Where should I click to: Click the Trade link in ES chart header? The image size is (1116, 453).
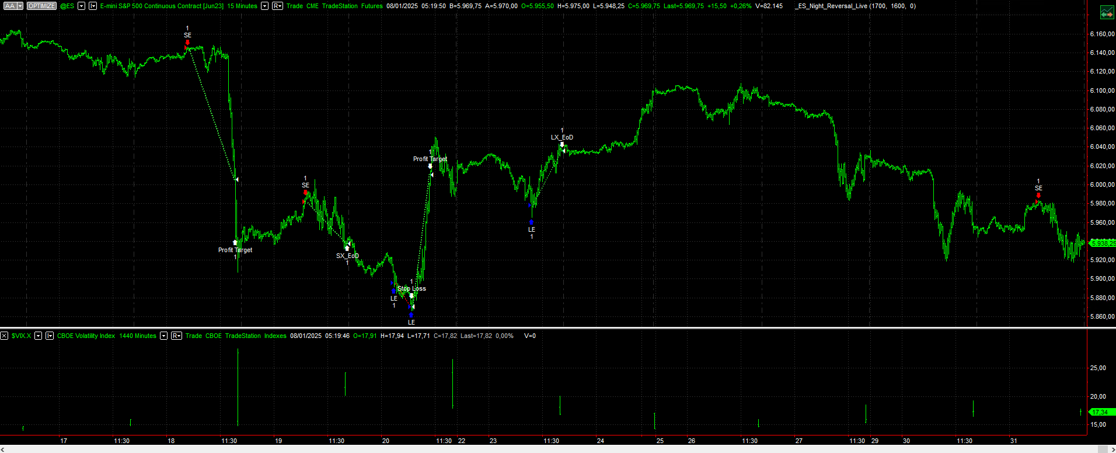pyautogui.click(x=295, y=6)
